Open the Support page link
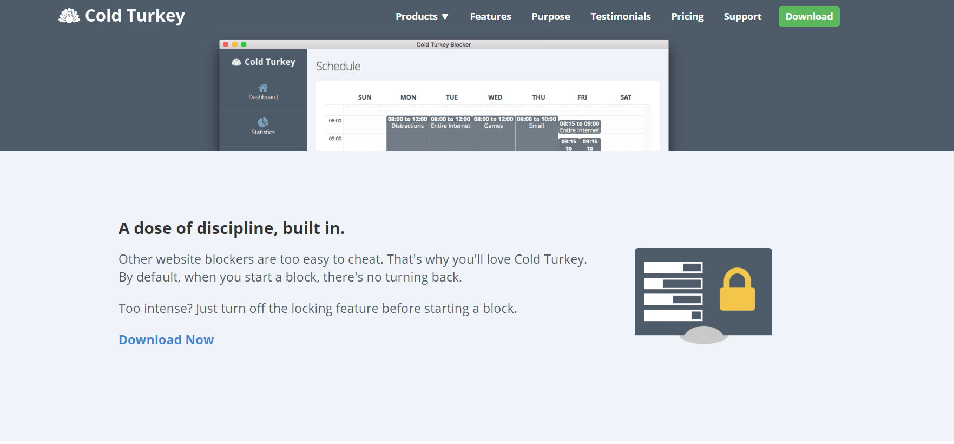The image size is (954, 444). pos(742,17)
